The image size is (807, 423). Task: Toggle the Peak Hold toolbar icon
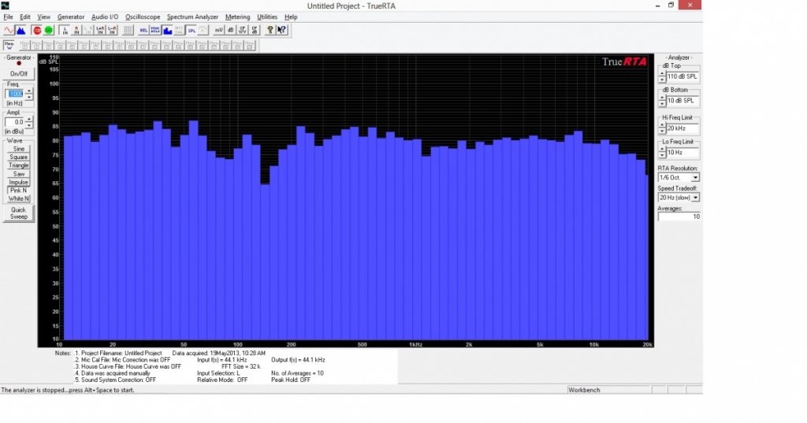pyautogui.click(x=155, y=31)
